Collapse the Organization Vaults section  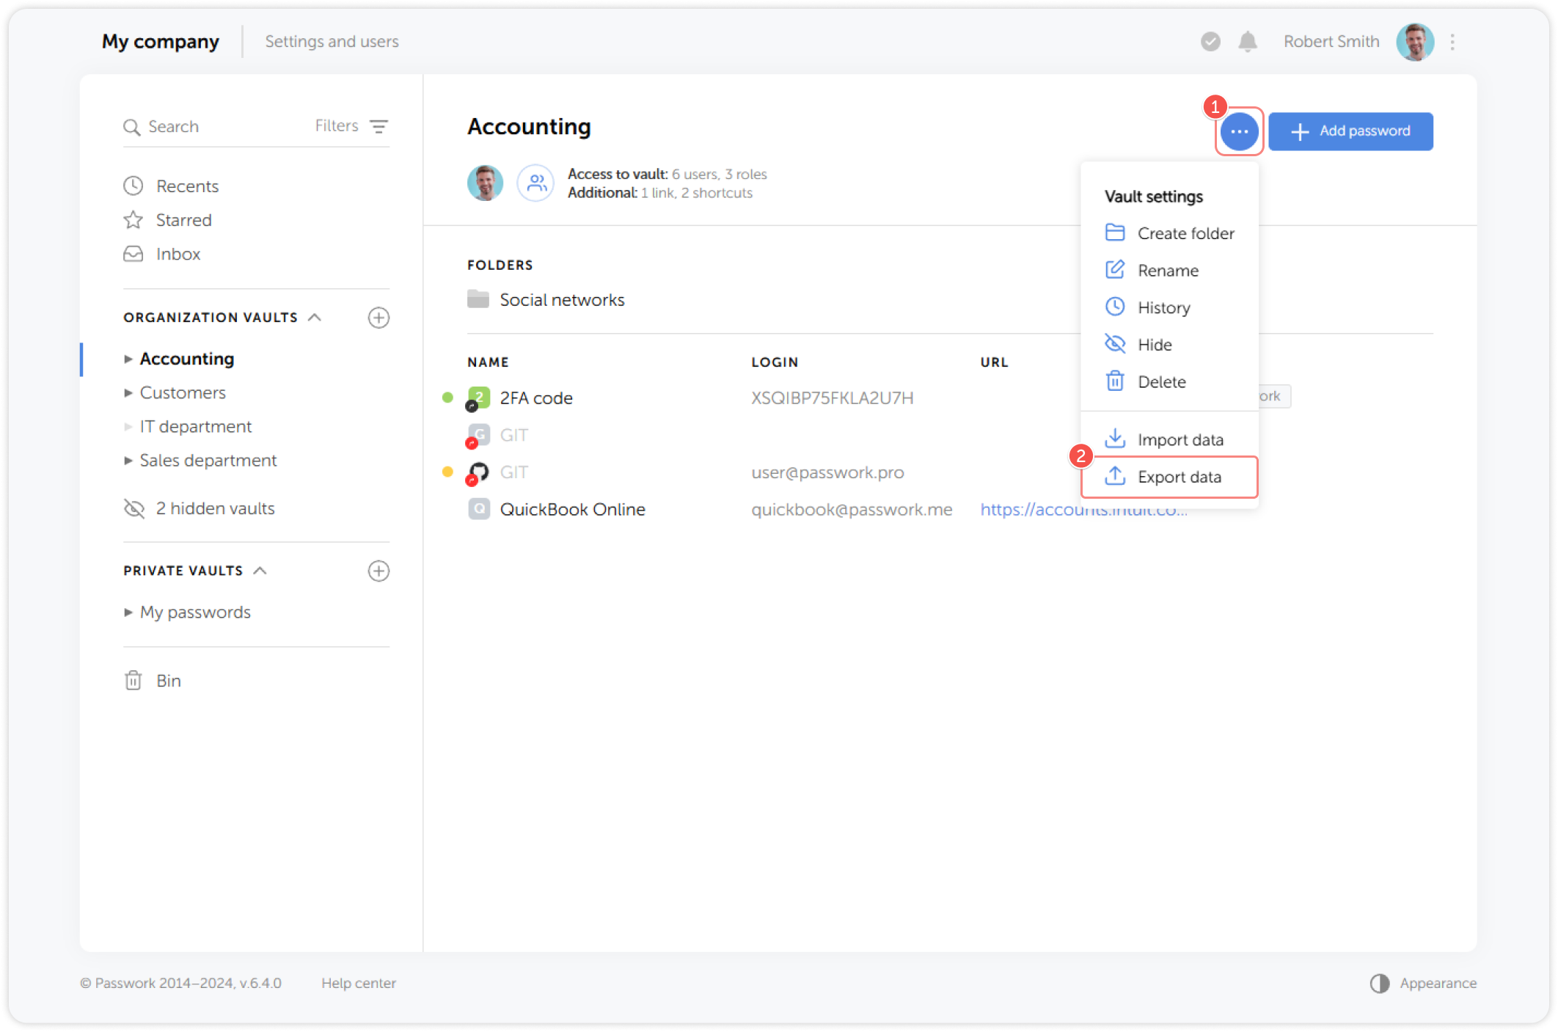click(x=315, y=318)
